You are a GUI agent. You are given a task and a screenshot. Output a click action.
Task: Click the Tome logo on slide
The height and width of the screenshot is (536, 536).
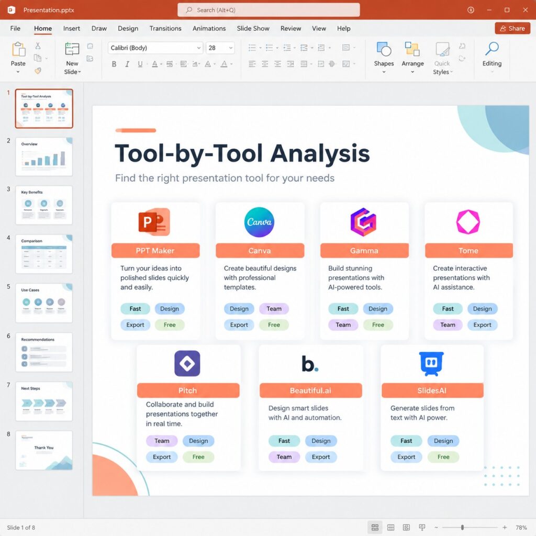468,222
